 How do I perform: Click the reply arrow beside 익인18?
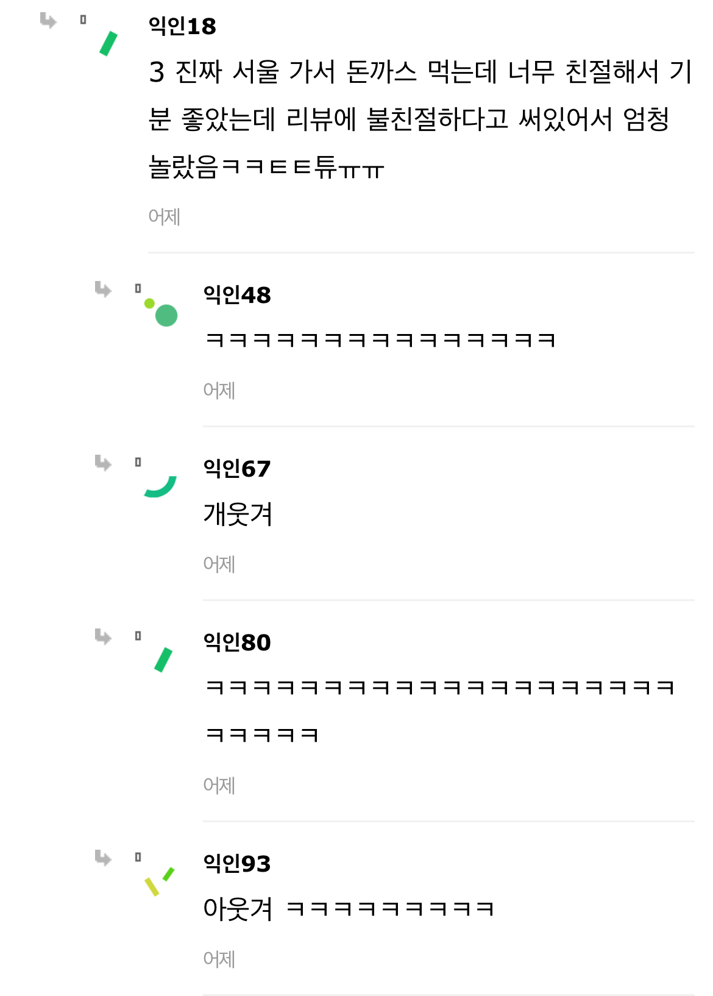(x=48, y=21)
